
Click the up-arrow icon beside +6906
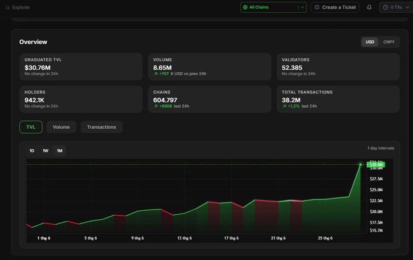(x=156, y=106)
